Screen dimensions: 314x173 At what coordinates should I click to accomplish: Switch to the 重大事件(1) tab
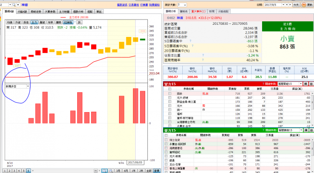click(x=198, y=12)
